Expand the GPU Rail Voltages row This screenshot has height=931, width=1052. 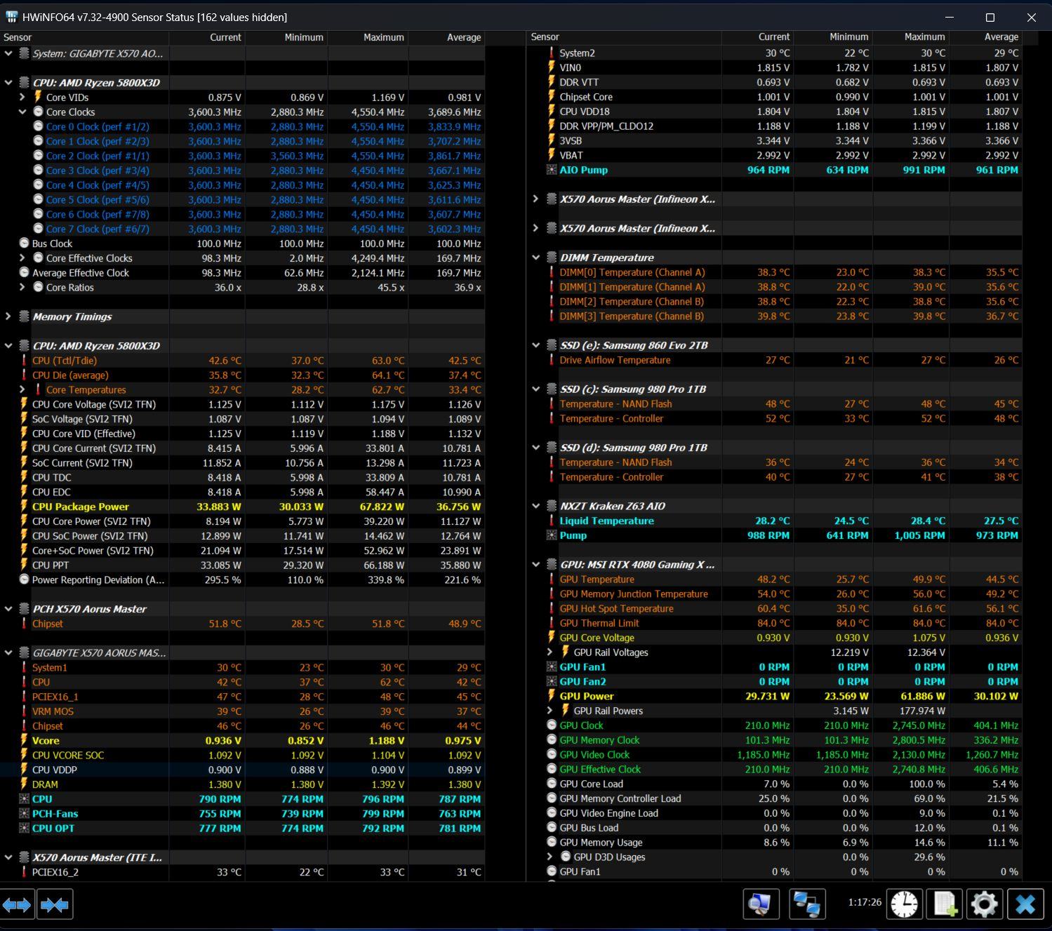click(x=550, y=652)
